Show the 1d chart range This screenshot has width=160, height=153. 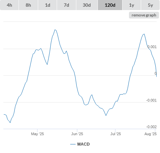click(48, 5)
